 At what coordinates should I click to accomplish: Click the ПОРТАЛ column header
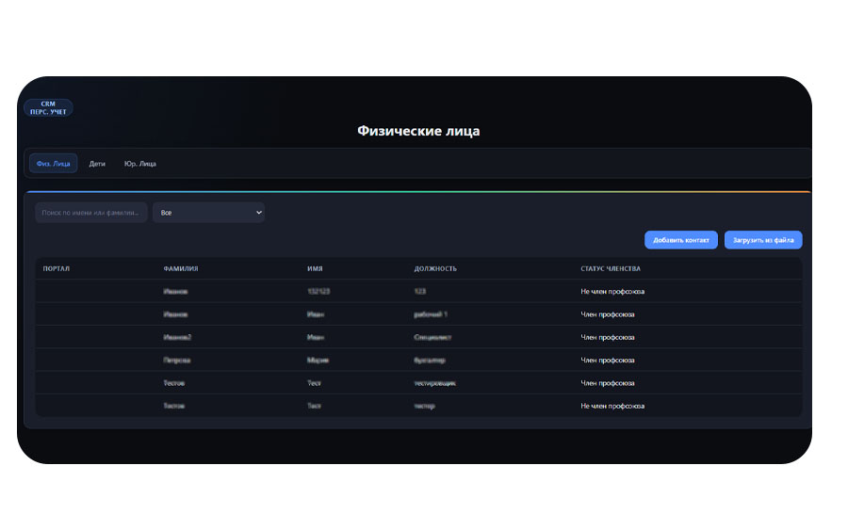[x=57, y=268]
